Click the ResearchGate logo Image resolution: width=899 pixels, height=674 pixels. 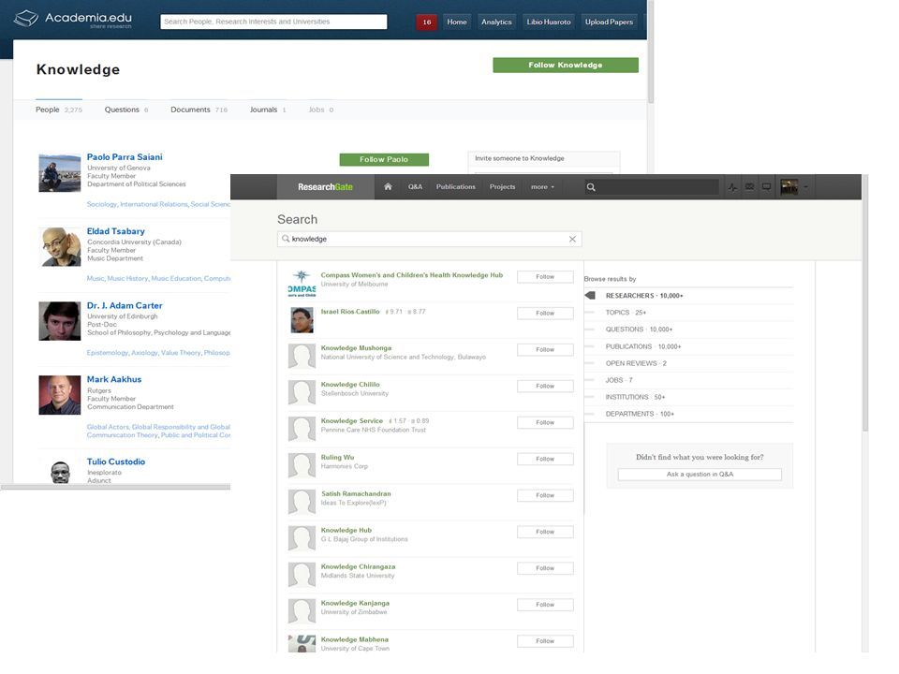click(325, 187)
